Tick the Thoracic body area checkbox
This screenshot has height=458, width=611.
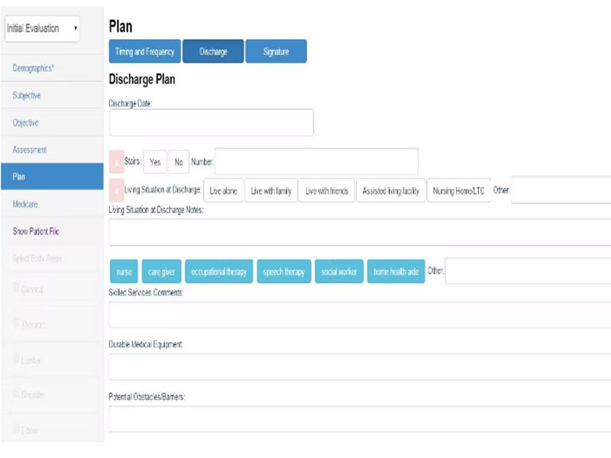point(15,322)
